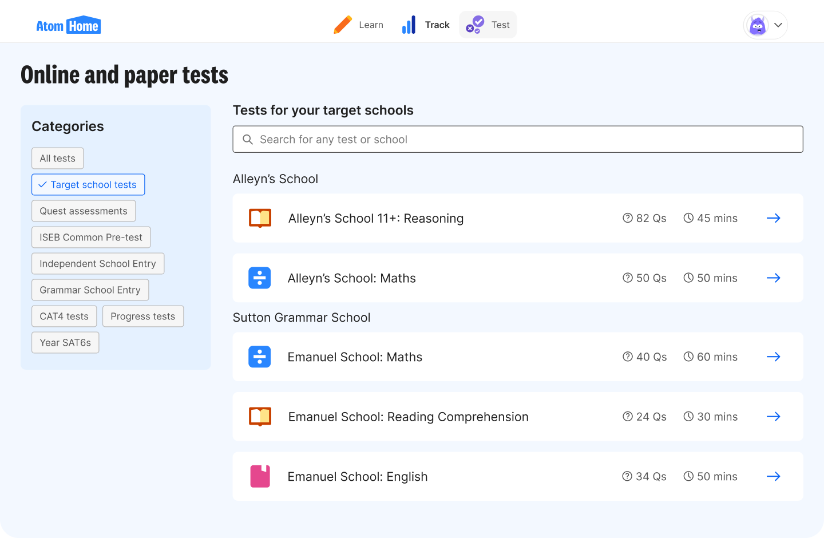Click Emanuel School English pink book icon
The height and width of the screenshot is (538, 824).
click(x=260, y=477)
